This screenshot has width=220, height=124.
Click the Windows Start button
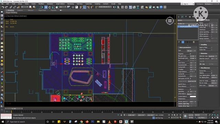(x=3, y=122)
